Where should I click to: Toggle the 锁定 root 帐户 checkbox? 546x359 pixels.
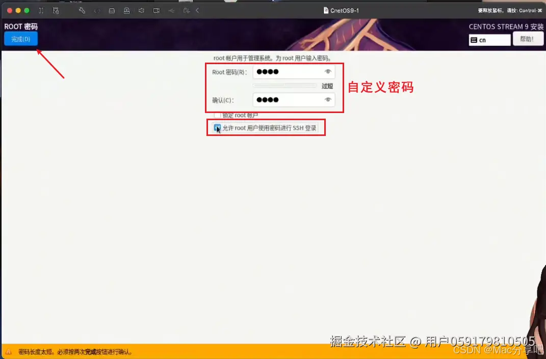tap(217, 116)
